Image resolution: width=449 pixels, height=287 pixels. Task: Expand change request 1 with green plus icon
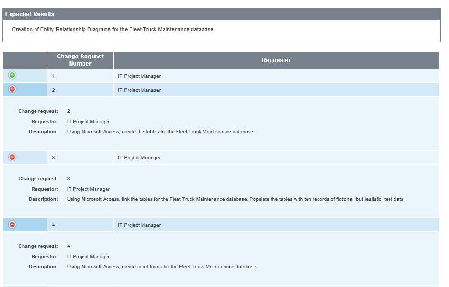[12, 75]
